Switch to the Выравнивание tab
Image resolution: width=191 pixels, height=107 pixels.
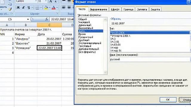(98, 9)
